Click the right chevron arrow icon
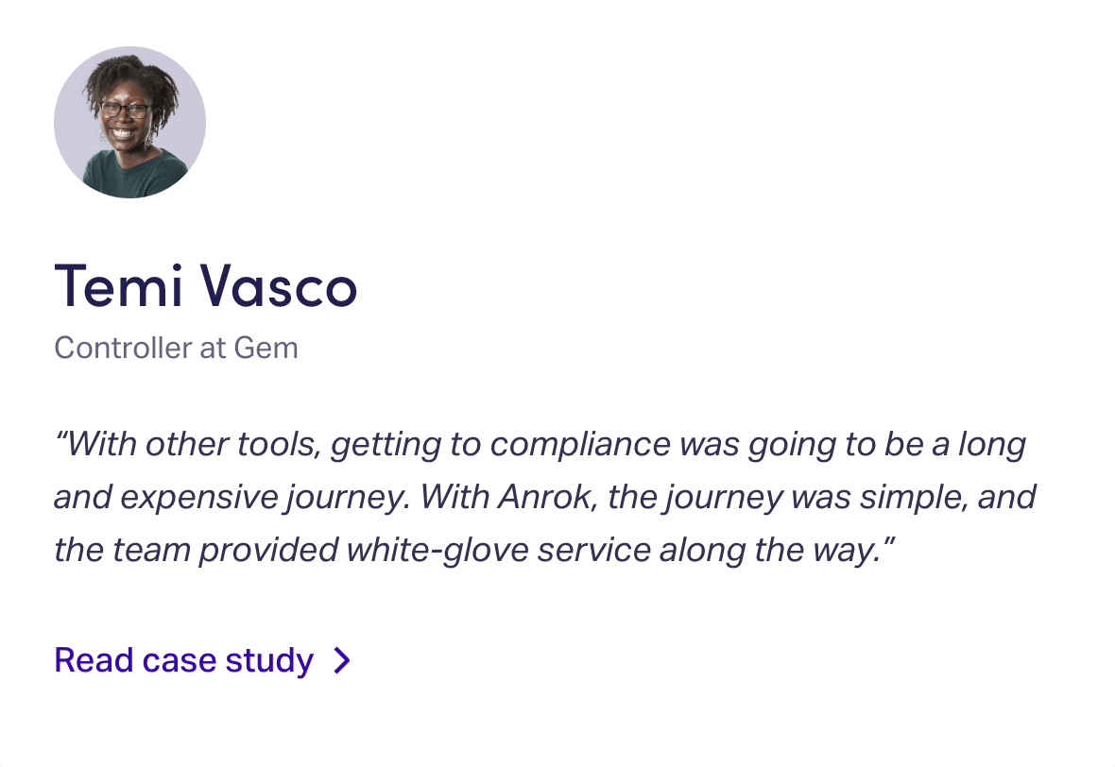Screen dimensions: 1115x767 (x=343, y=660)
